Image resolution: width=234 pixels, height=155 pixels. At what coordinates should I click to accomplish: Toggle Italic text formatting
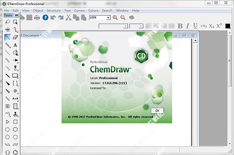click(x=188, y=26)
